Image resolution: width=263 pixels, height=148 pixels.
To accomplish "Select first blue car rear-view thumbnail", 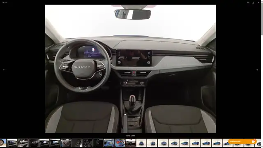I will (x=141, y=143).
